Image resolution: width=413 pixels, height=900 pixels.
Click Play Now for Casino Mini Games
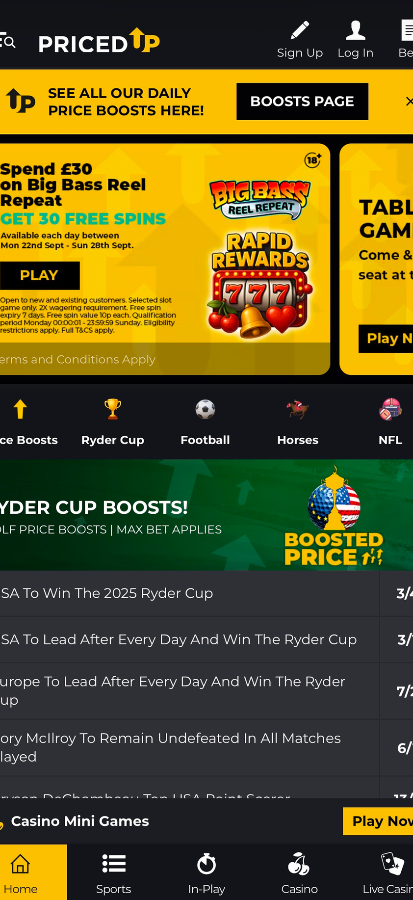coord(378,821)
